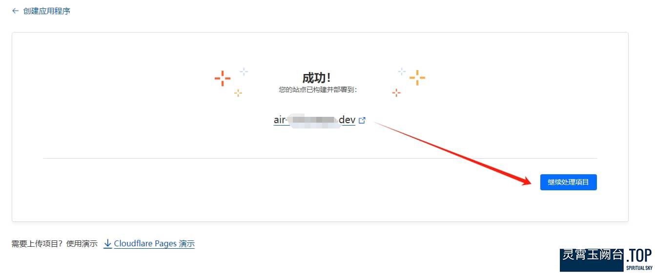
Task: Click the 继续处理项目 button
Action: (568, 182)
